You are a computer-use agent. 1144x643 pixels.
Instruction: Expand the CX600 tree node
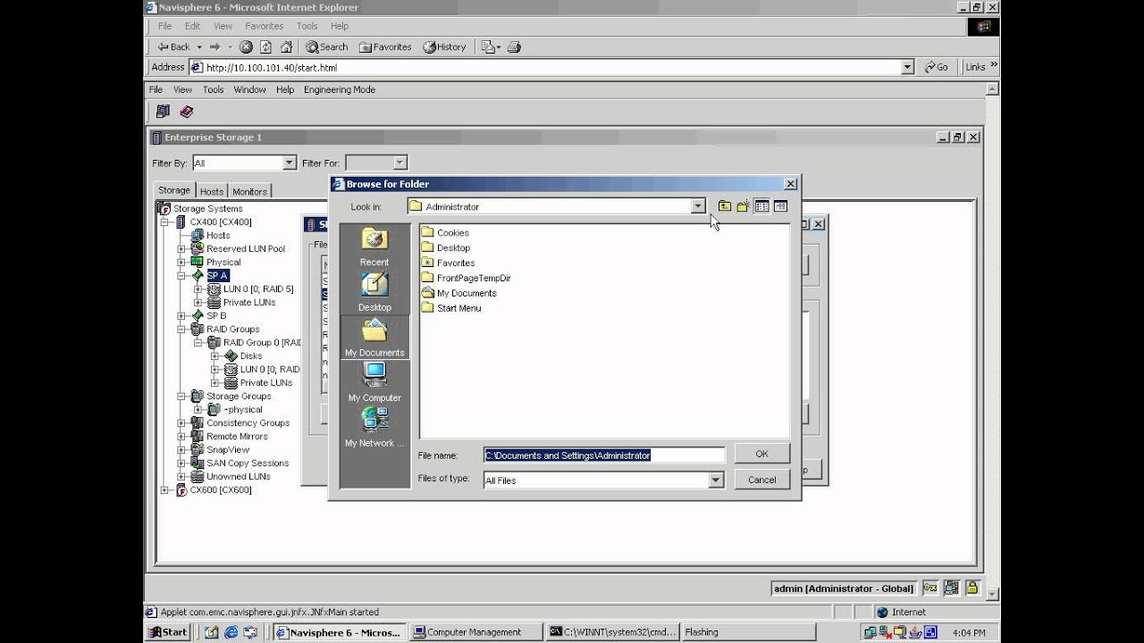click(x=165, y=489)
